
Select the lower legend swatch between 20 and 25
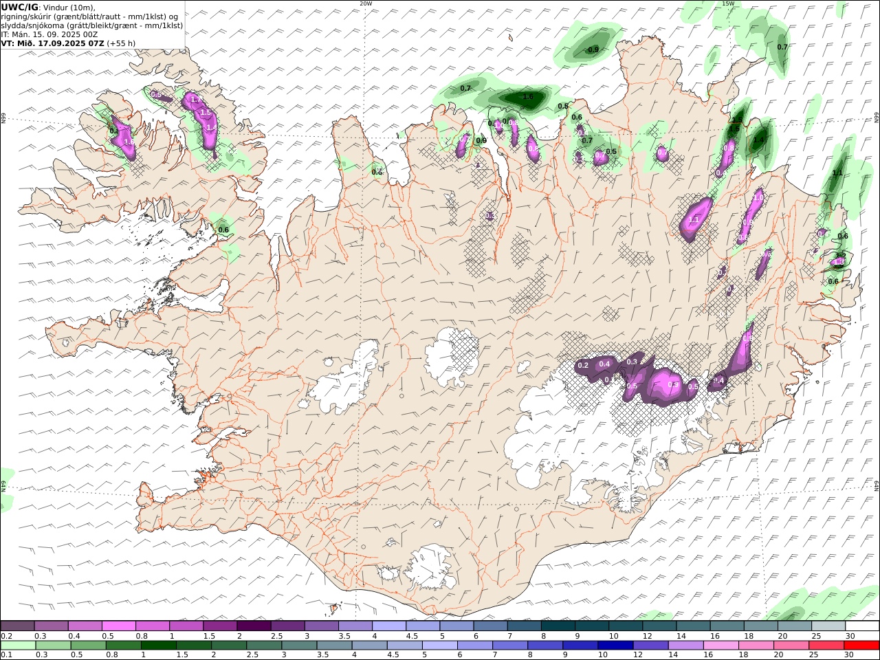point(791,645)
